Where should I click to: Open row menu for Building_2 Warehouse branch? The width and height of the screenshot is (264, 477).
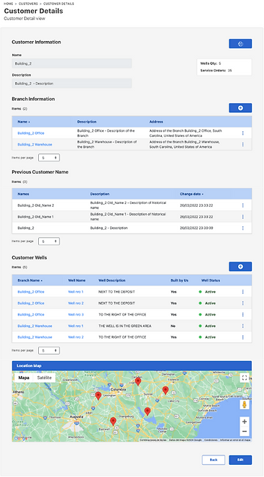242,145
